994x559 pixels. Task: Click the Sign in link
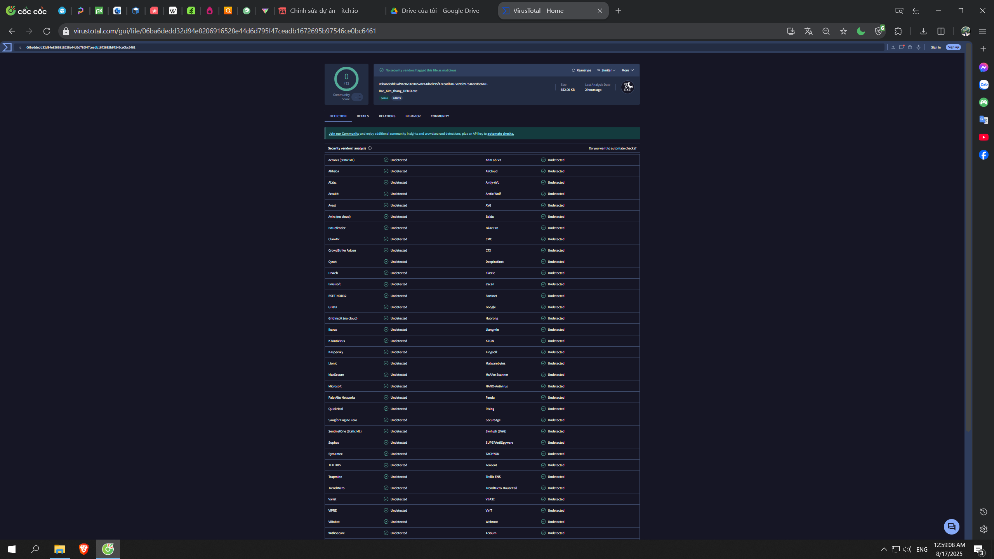click(x=936, y=47)
